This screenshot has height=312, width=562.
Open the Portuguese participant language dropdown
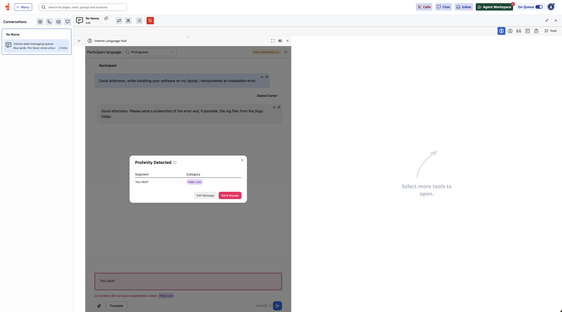click(x=150, y=52)
